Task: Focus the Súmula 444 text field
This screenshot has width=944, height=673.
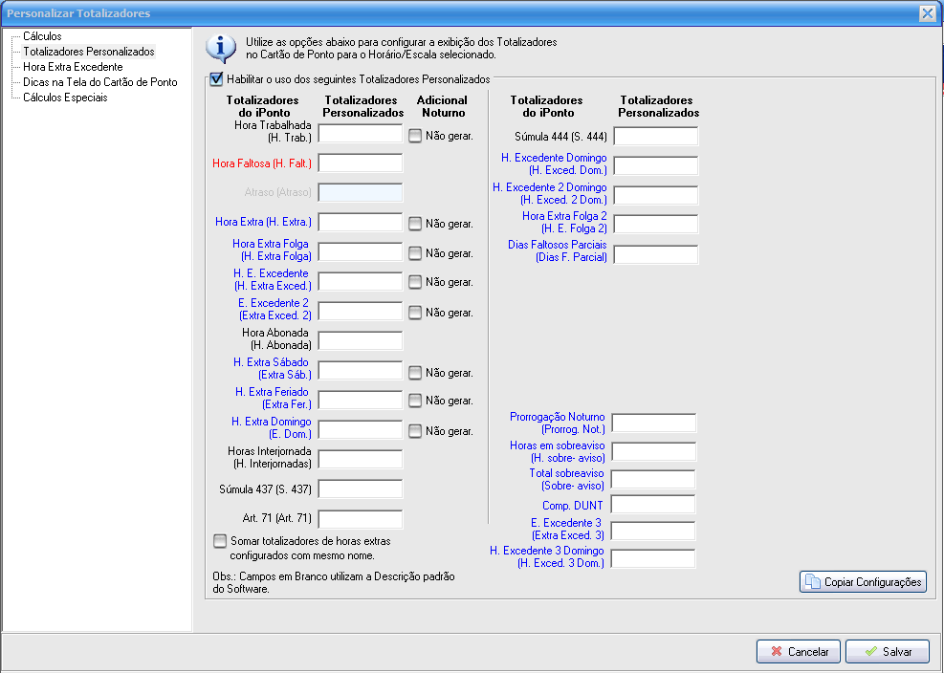Action: click(655, 137)
